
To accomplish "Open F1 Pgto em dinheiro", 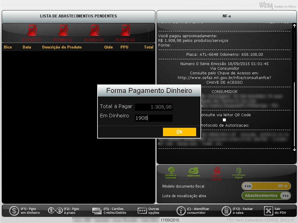I will (x=25, y=211).
